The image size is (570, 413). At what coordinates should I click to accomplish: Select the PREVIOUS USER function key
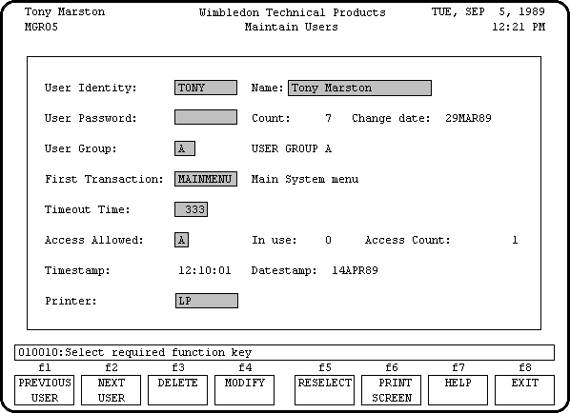pyautogui.click(x=45, y=390)
